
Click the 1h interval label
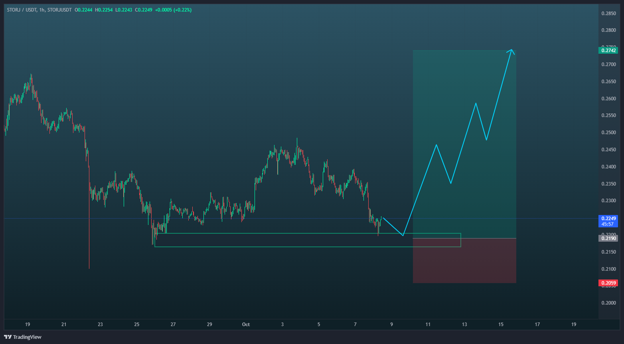[41, 10]
